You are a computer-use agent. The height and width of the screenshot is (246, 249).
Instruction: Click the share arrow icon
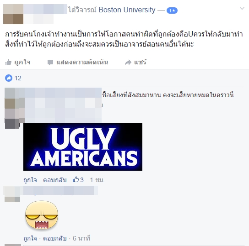[x=128, y=63]
